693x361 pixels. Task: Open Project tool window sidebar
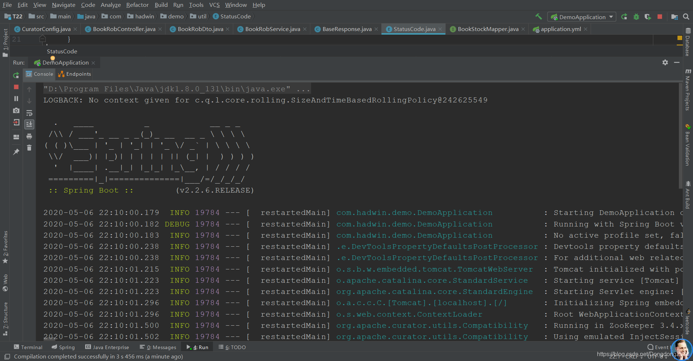pos(5,43)
